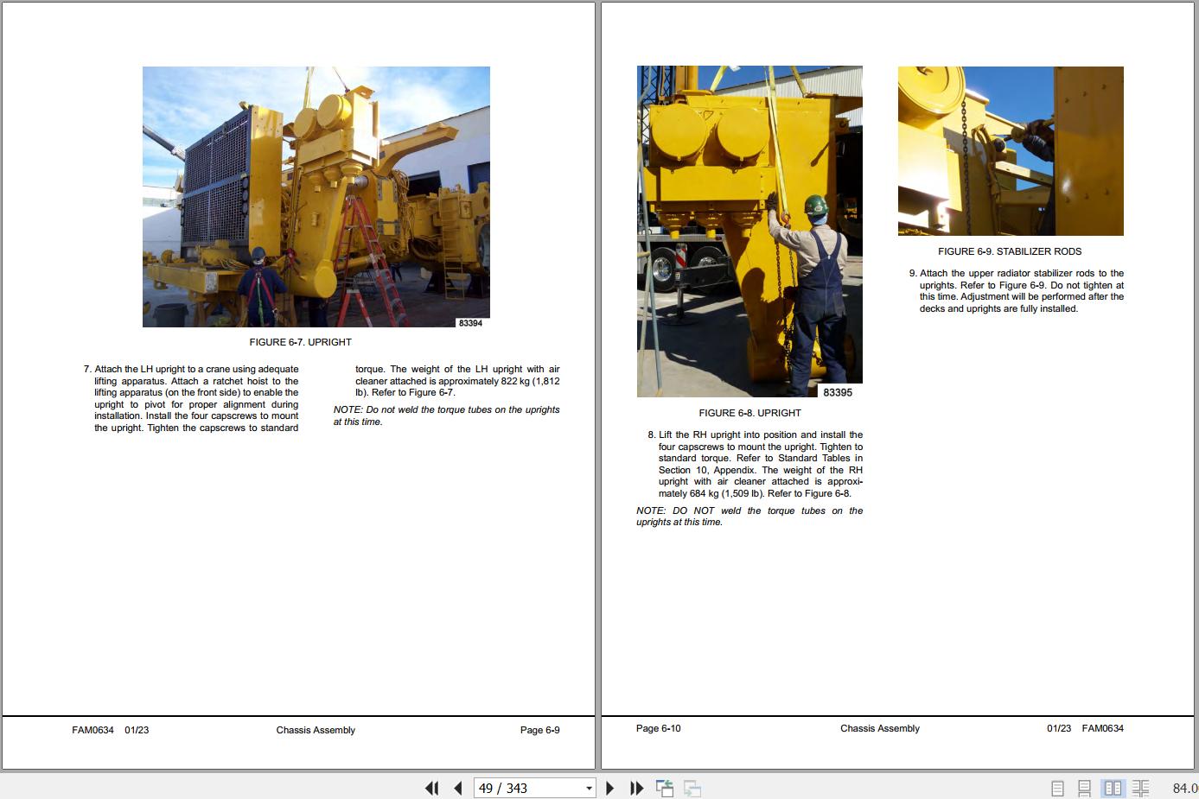Screen dimensions: 1199x799
Task: Open the page number dropdown arrow
Action: coord(590,788)
